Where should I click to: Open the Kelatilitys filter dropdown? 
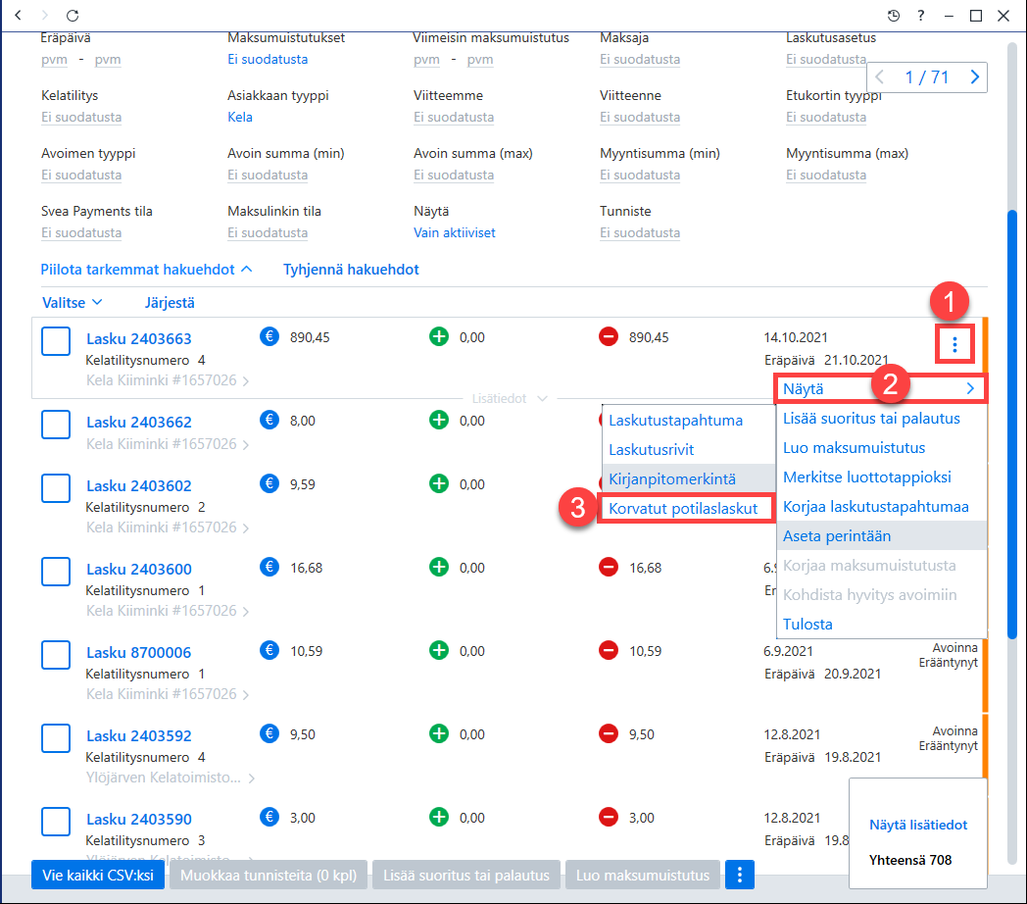pos(81,117)
